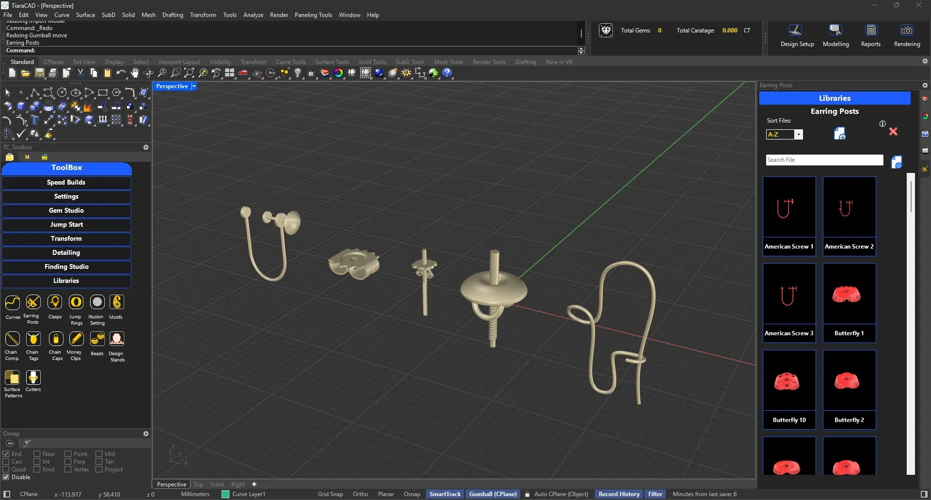The width and height of the screenshot is (931, 500).
Task: Toggle Record History in status bar
Action: (x=619, y=494)
